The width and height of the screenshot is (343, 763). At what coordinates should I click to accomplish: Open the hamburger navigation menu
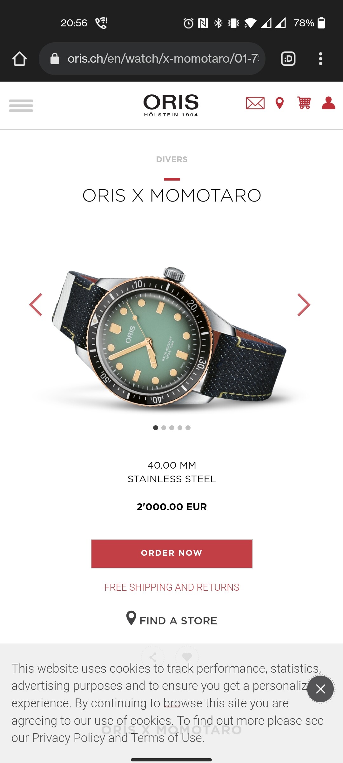(21, 106)
